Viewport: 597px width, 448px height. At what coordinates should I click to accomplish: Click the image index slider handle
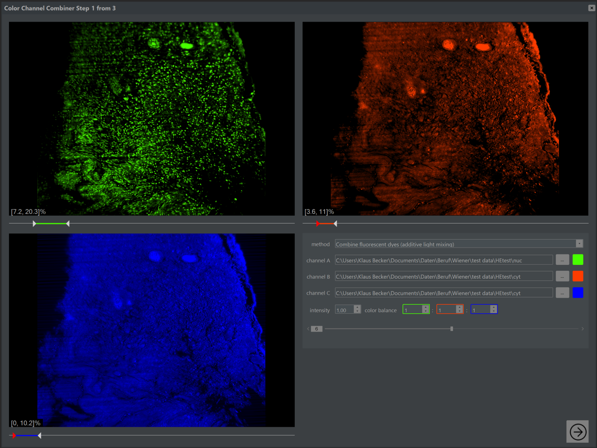tap(451, 329)
